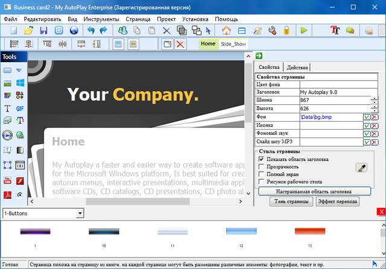
Task: Select the Windows logo tool
Action: pos(20,83)
